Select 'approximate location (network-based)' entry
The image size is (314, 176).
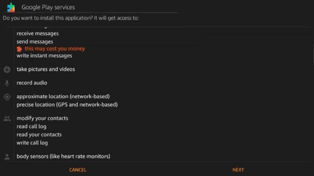(x=63, y=96)
